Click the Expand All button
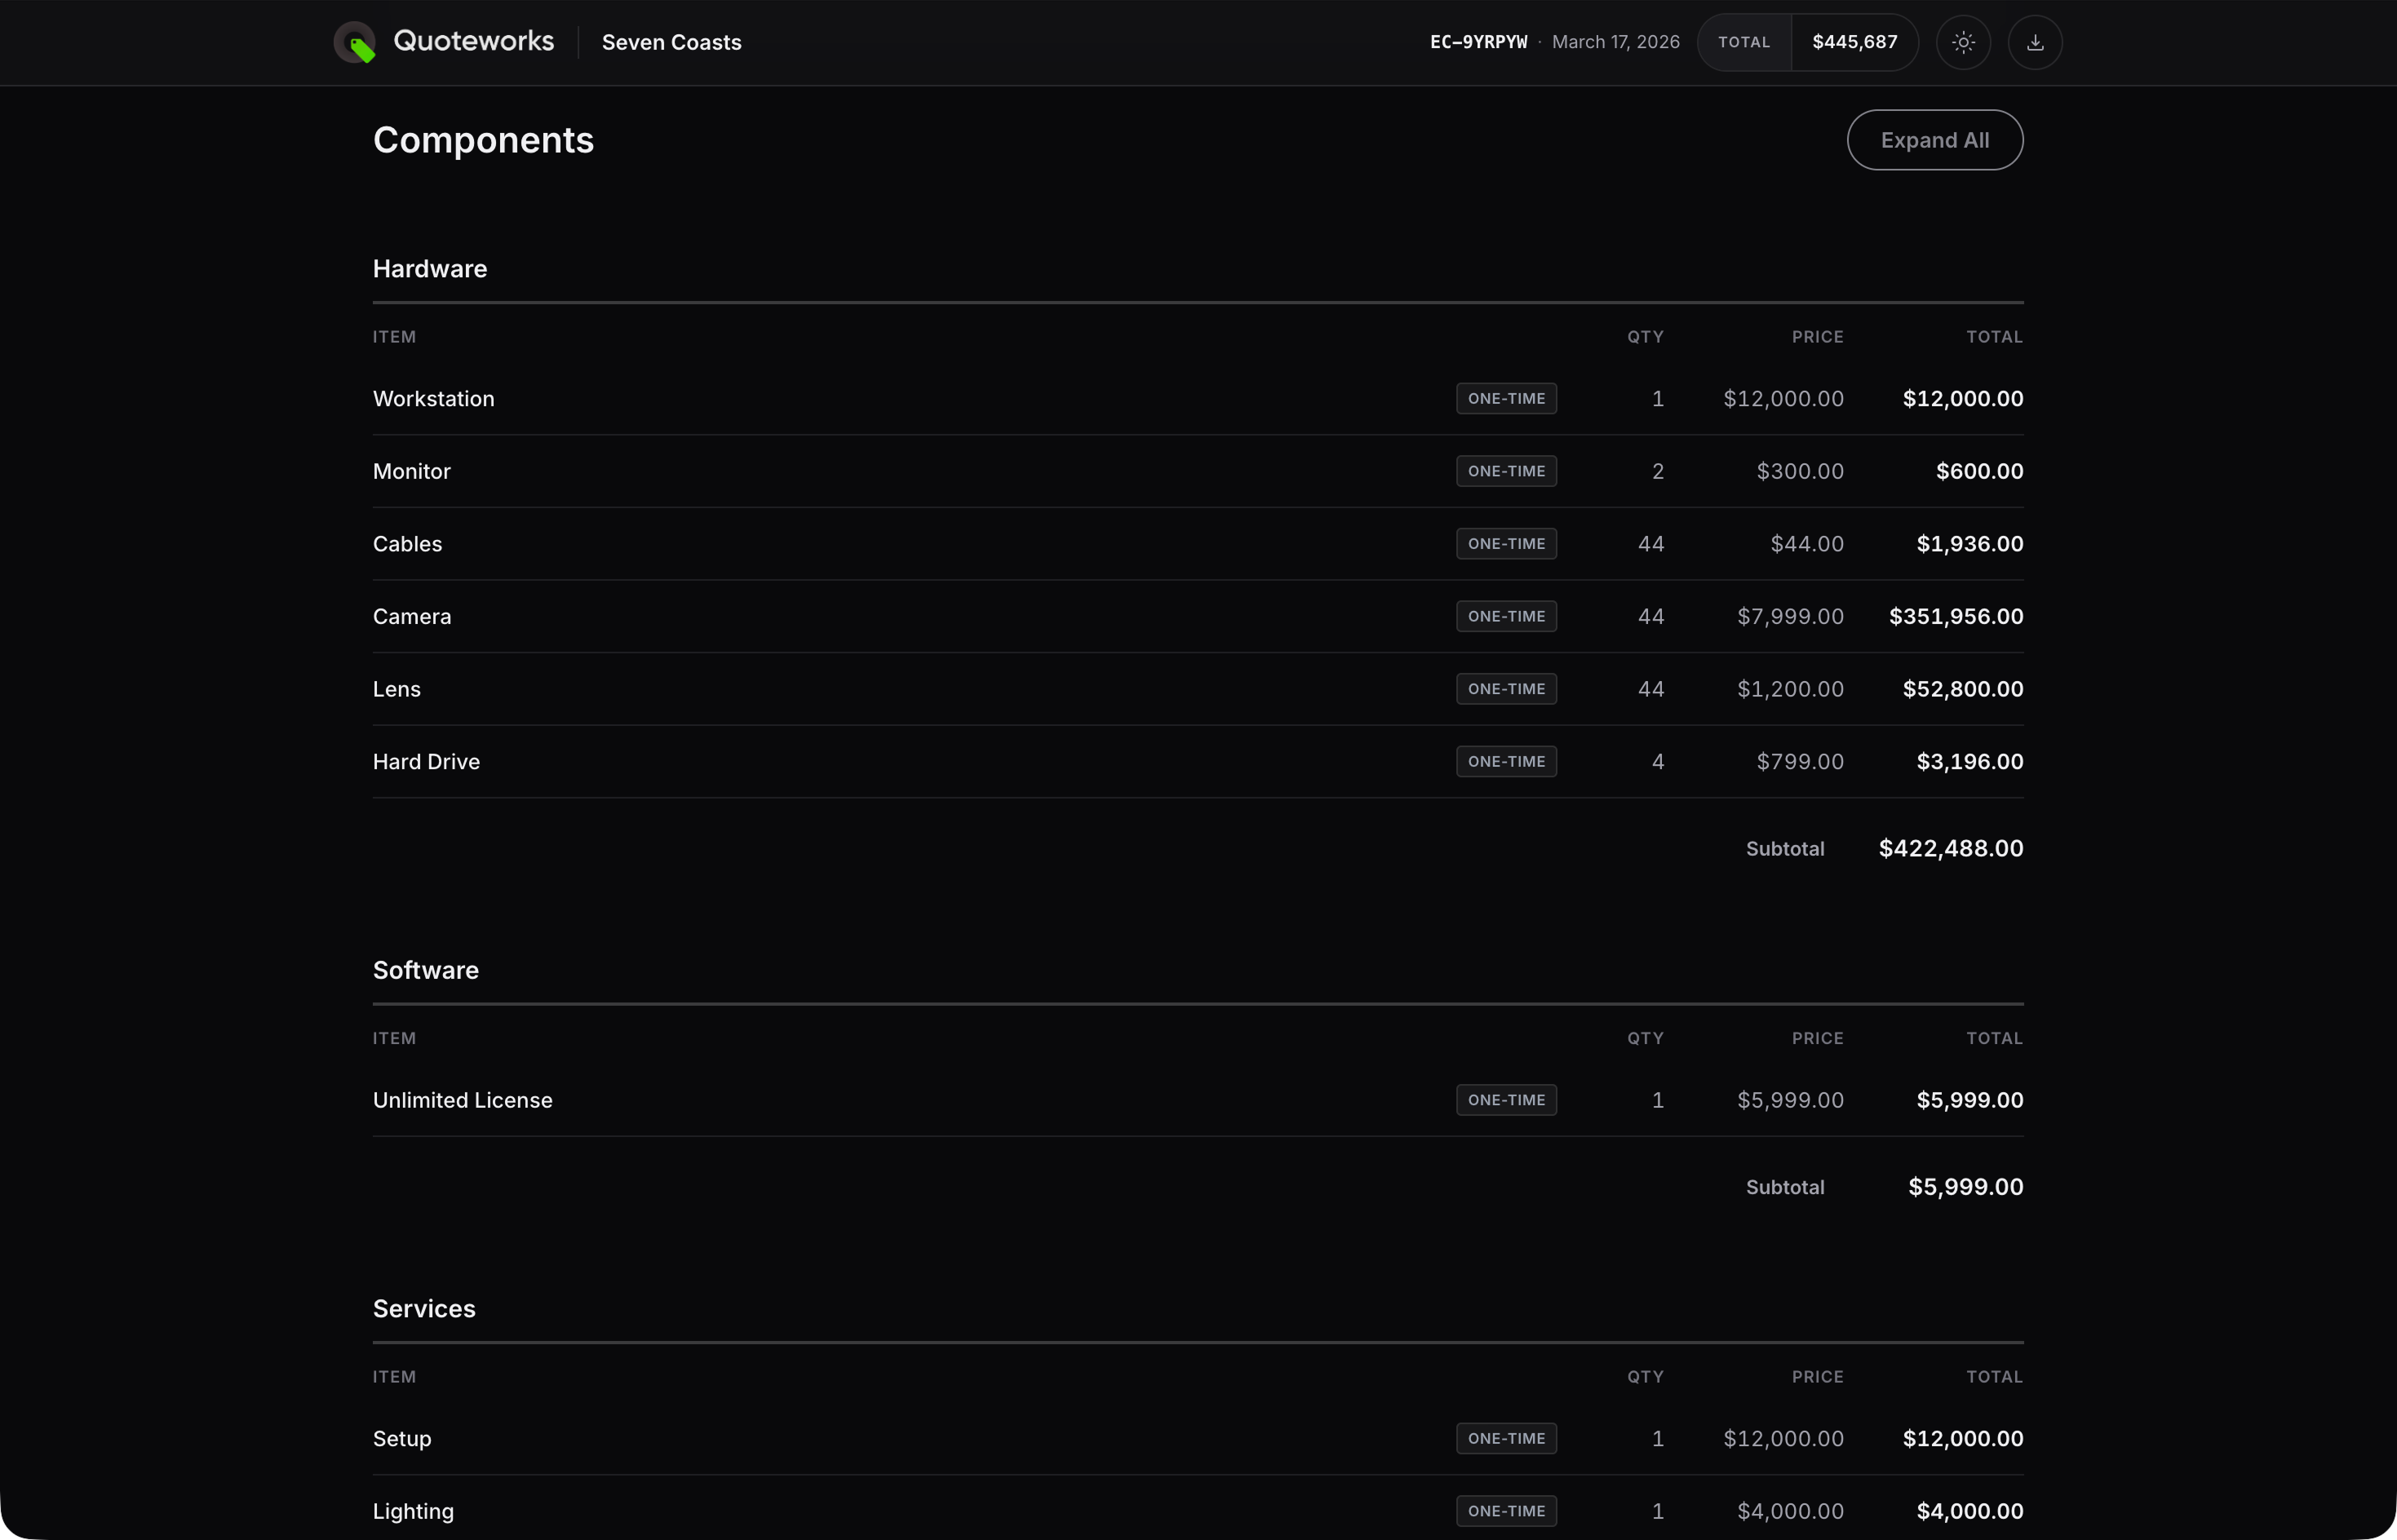Screen dimensions: 2397x1540 coord(1934,140)
